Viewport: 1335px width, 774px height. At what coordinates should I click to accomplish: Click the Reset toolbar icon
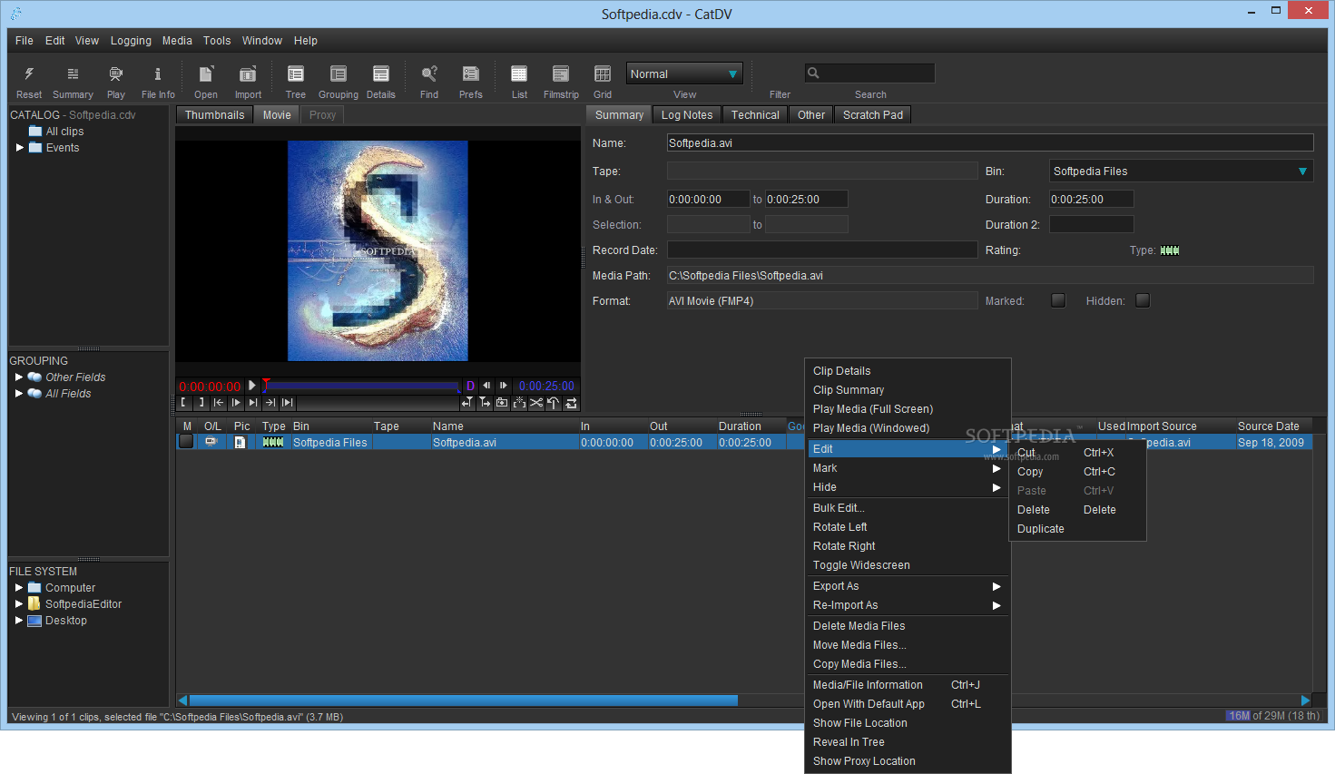tap(29, 73)
